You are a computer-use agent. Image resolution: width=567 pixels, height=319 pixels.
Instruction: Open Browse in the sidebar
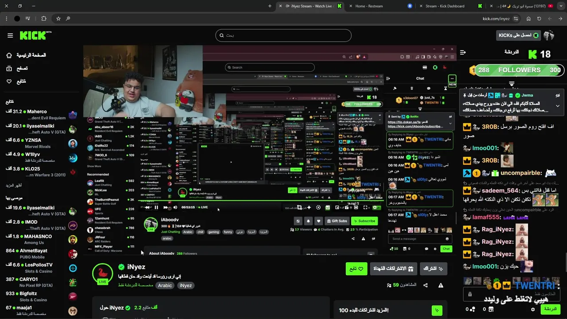coord(17,68)
